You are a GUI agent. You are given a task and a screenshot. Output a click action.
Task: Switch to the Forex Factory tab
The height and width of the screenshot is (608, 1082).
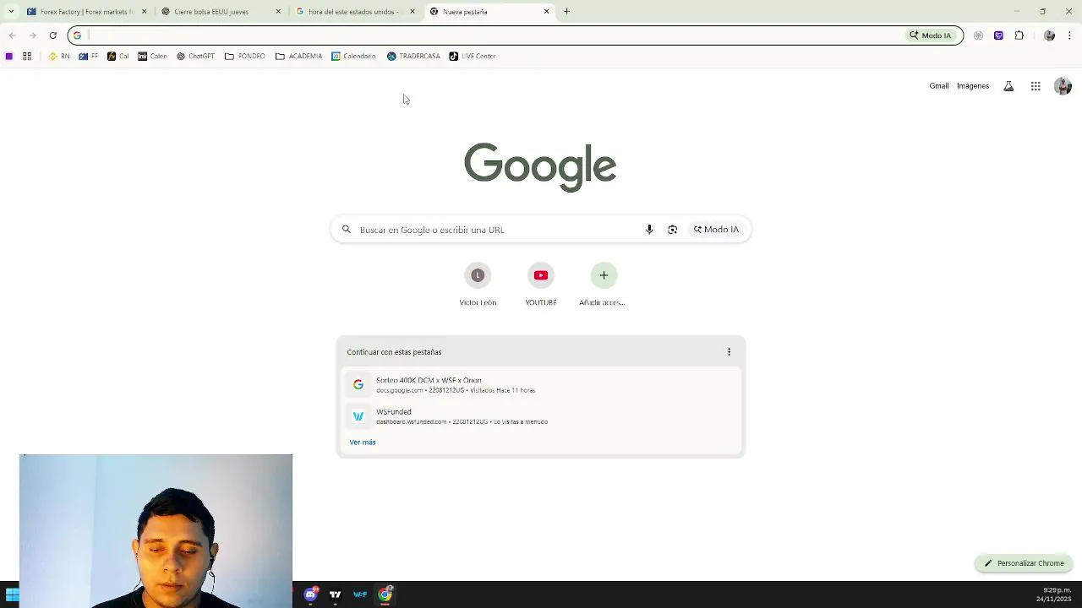tap(86, 12)
